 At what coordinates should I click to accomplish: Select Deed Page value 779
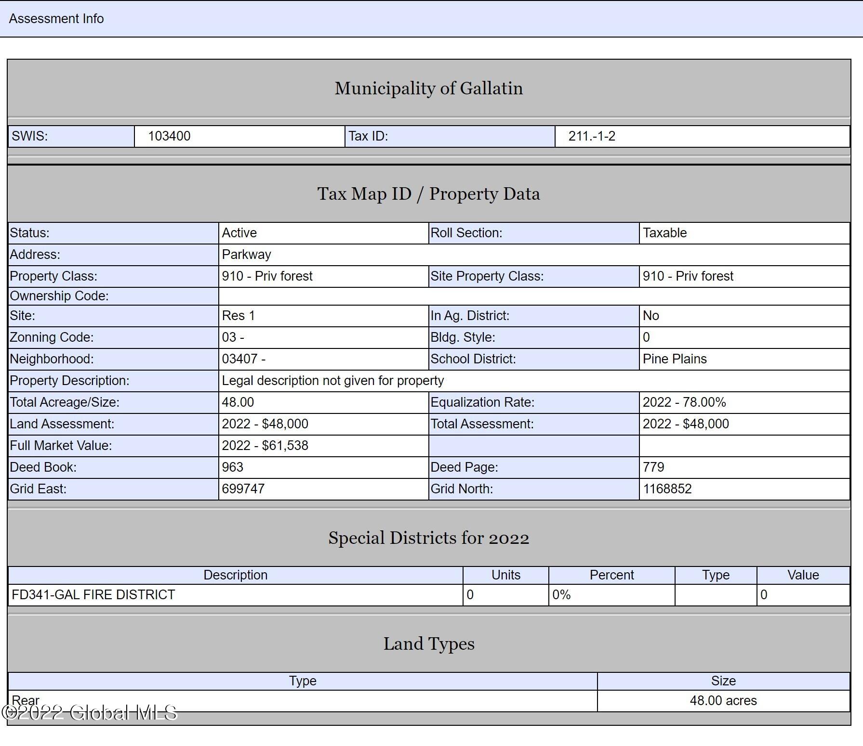[653, 467]
